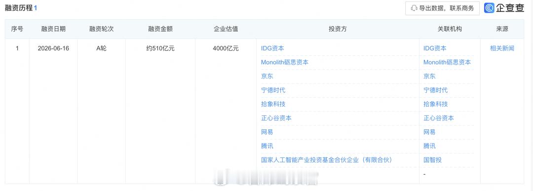Open IDG资本 in the 关联机构 column

point(435,48)
